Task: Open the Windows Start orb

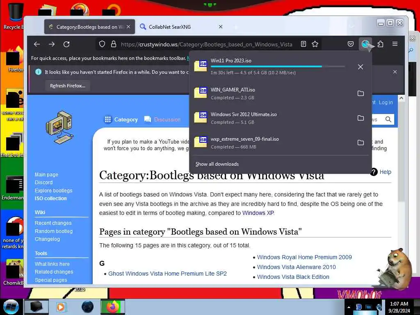Action: click(11, 307)
